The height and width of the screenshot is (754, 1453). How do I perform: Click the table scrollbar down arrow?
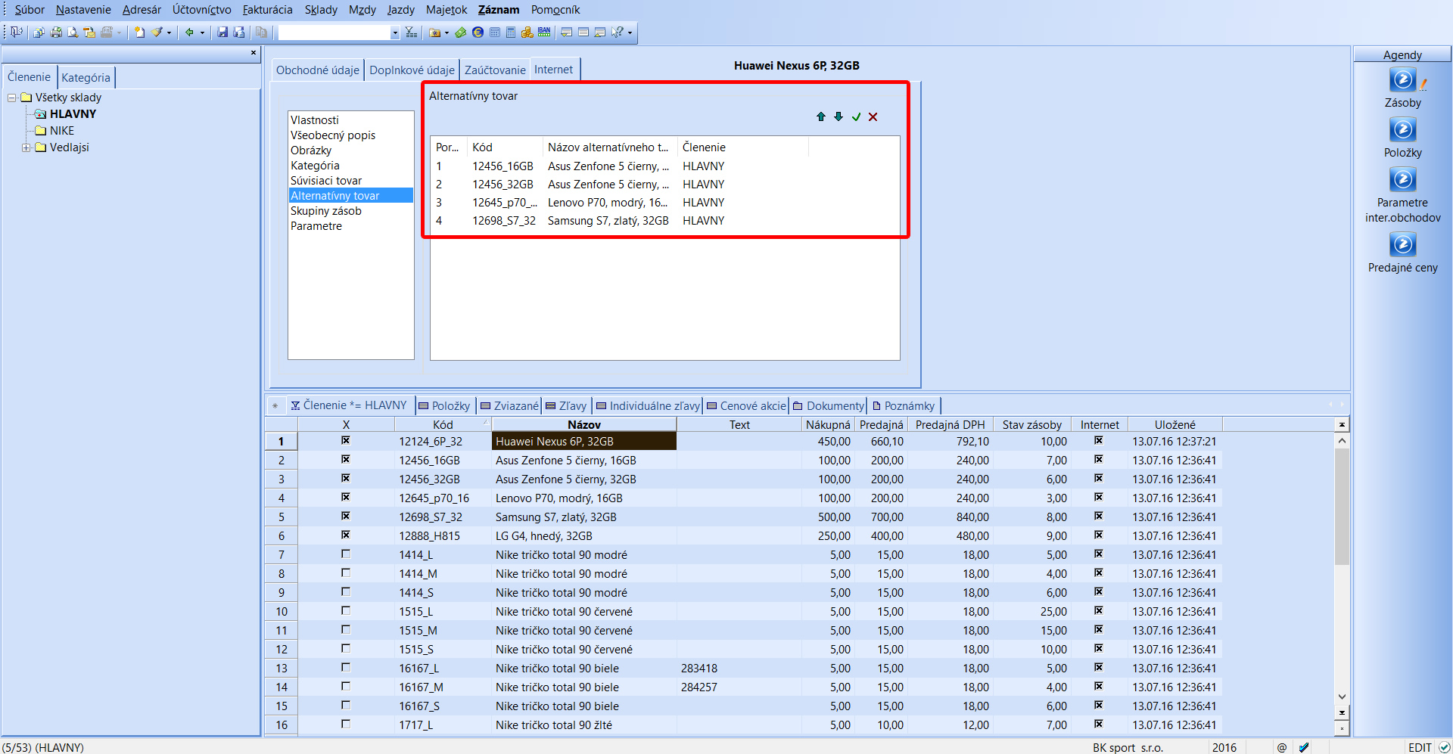pos(1342,697)
